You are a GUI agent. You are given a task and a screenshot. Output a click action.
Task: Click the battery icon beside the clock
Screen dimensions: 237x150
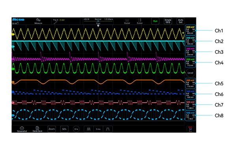pos(18,23)
